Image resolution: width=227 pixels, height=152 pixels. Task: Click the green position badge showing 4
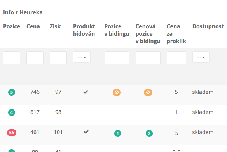[x=12, y=112]
